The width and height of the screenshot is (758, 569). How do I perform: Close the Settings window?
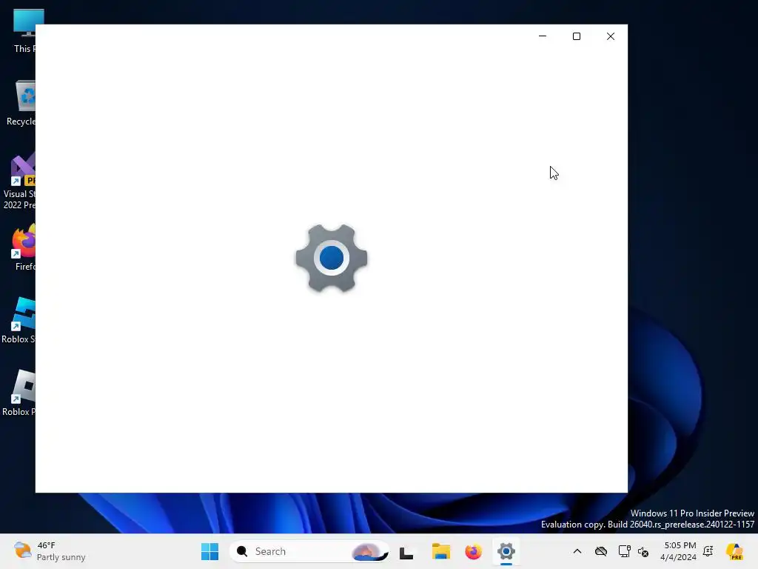tap(611, 36)
